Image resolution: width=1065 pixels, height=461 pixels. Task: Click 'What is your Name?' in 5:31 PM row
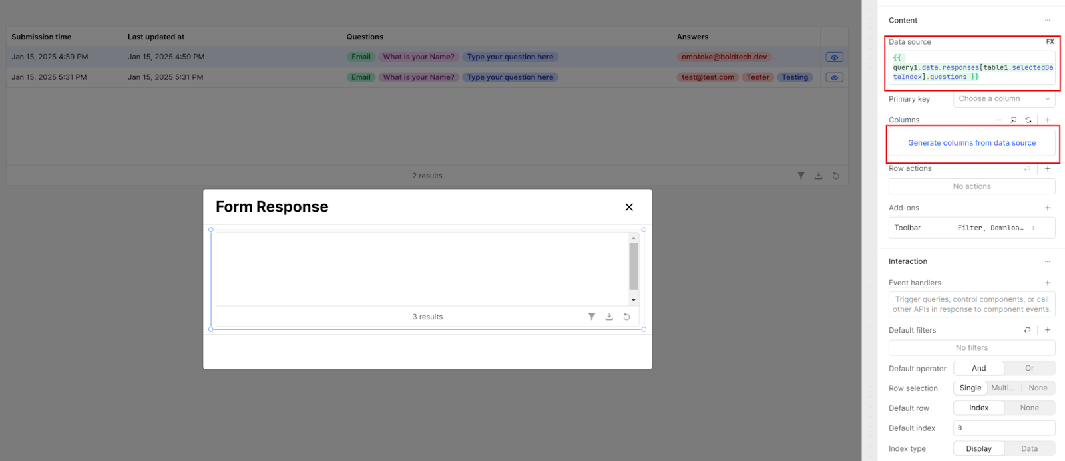click(419, 78)
